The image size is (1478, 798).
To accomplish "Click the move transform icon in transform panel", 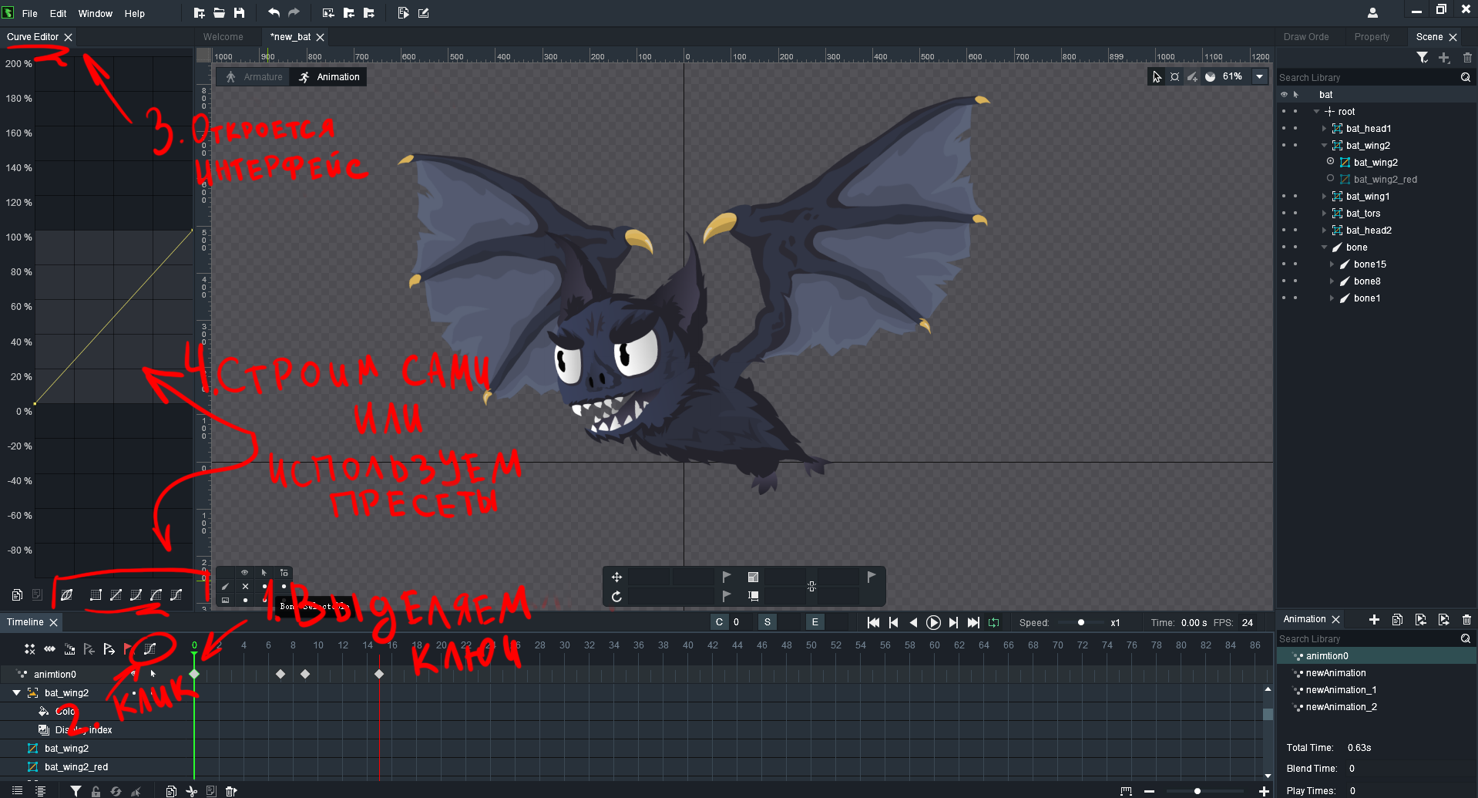I will click(x=616, y=577).
